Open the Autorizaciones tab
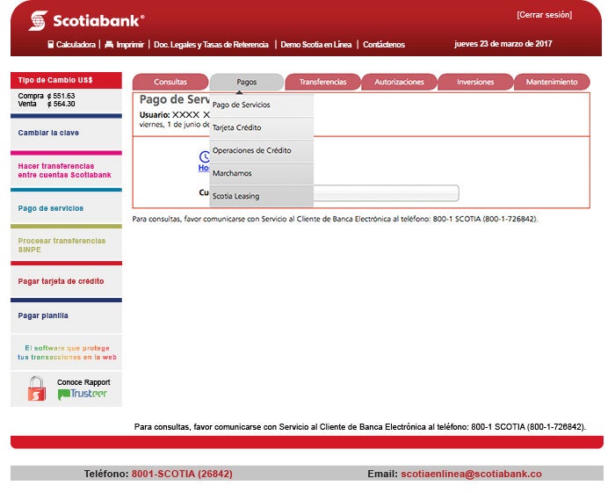 [399, 82]
